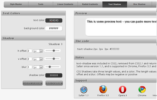Click the 'text-shadow was included in CSS2' note
The image size is (157, 100).
click(116, 65)
